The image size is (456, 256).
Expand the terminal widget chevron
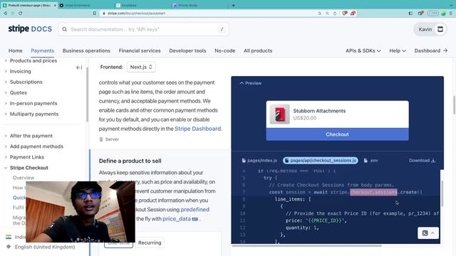point(432,233)
